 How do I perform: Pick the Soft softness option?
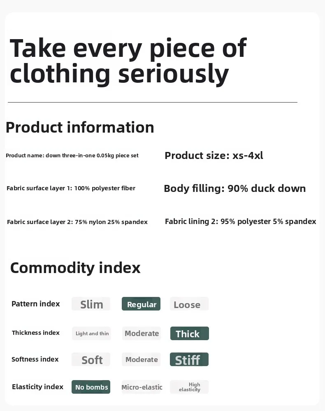[91, 360]
